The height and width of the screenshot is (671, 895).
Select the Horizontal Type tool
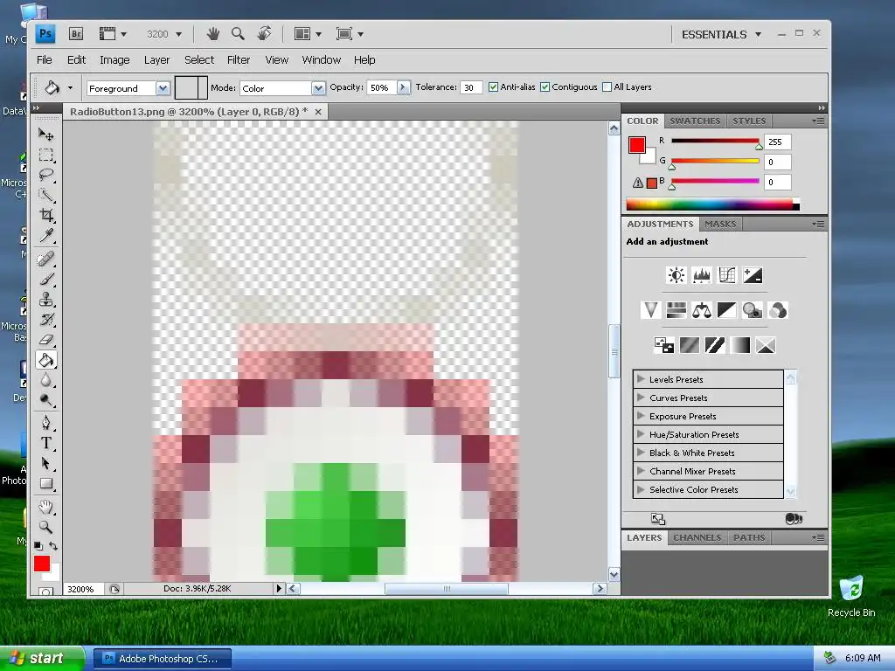46,443
